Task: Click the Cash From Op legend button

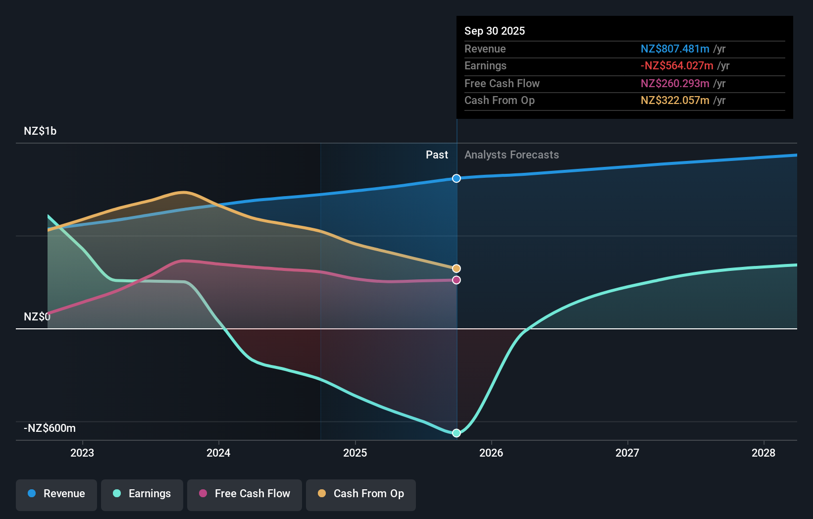Action: 361,494
